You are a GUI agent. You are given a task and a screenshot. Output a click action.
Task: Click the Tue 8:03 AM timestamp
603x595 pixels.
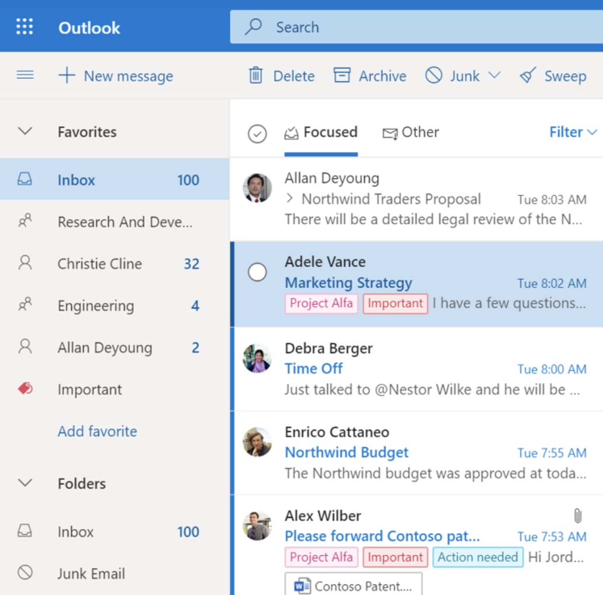point(552,200)
